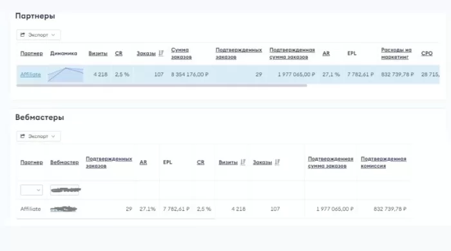Click the EPL column header in the Вебмастеры table
The height and width of the screenshot is (251, 451).
pos(168,162)
